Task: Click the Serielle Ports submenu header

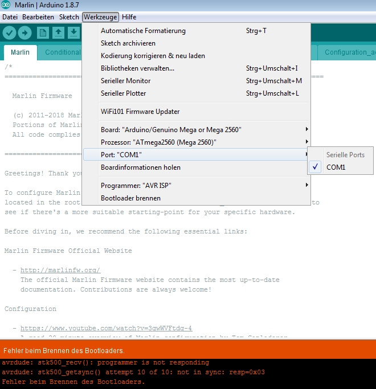Action: tap(345, 155)
